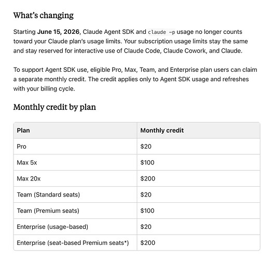Click the $100 credit for Team Premium
The height and width of the screenshot is (260, 274).
click(147, 211)
